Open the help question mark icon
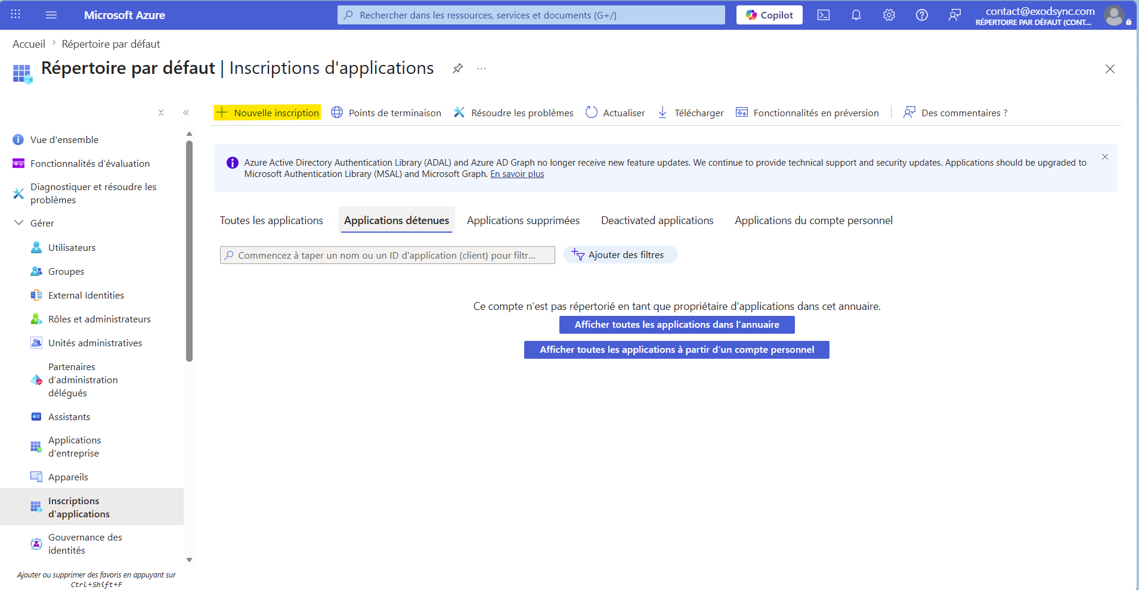 point(922,15)
